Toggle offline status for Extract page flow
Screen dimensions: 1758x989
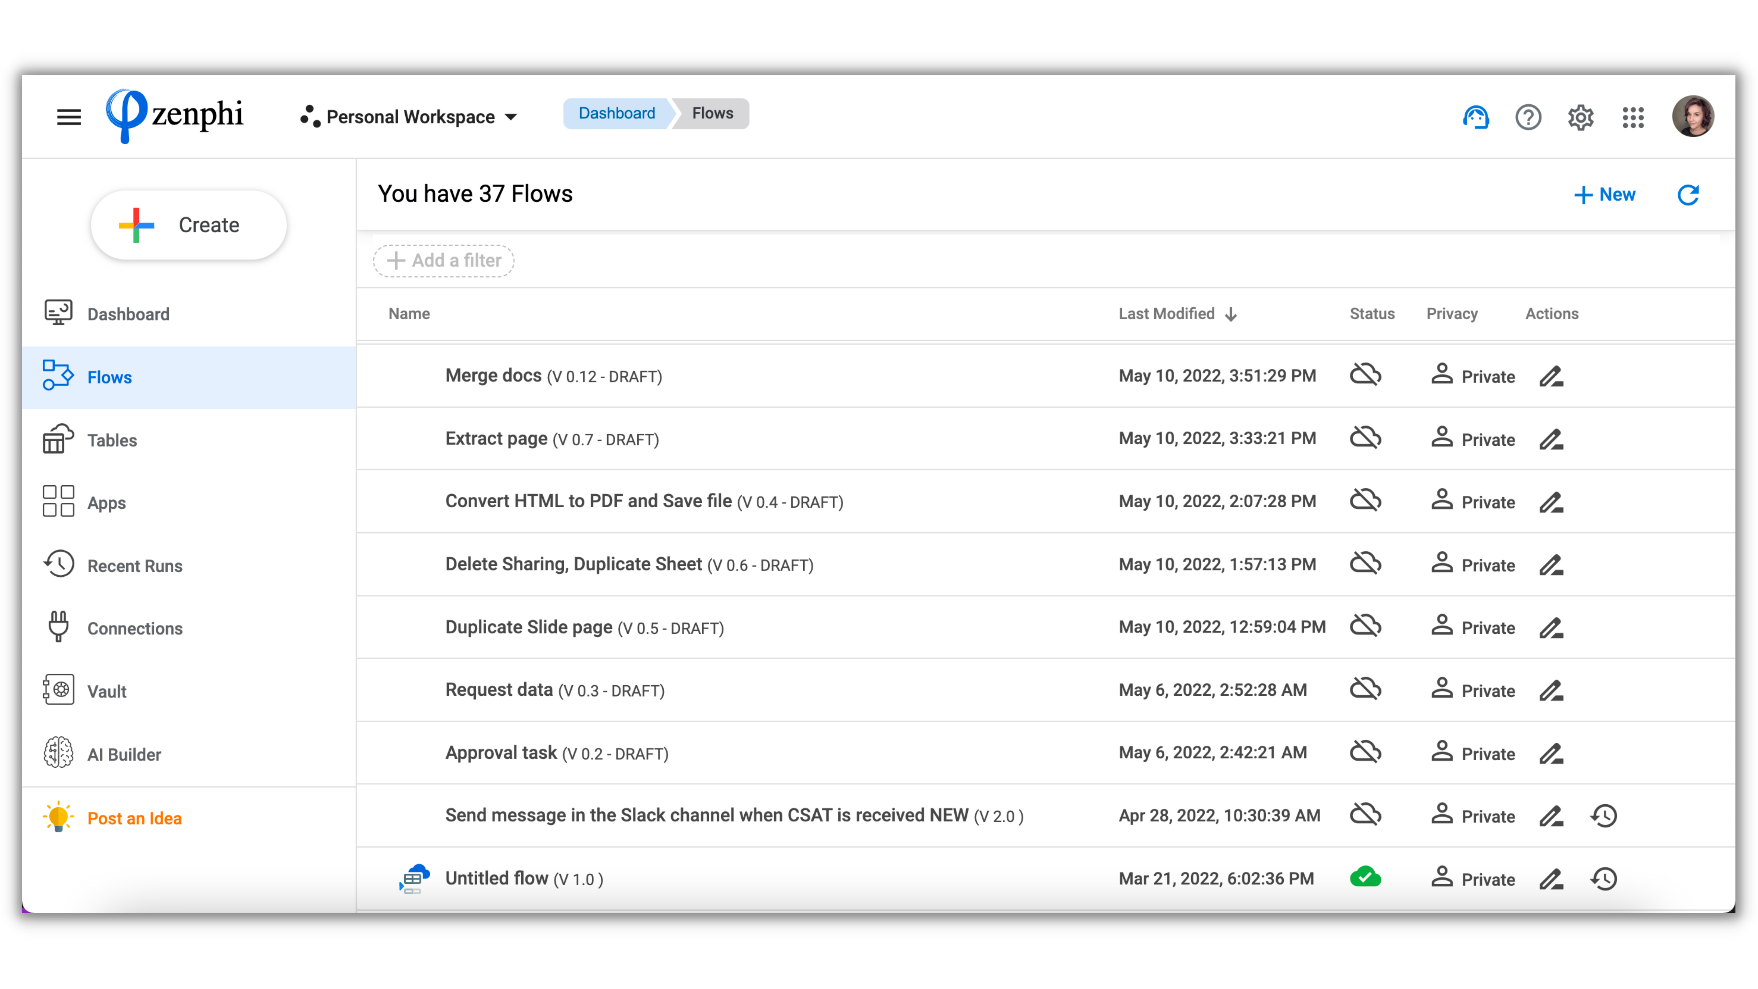point(1365,438)
